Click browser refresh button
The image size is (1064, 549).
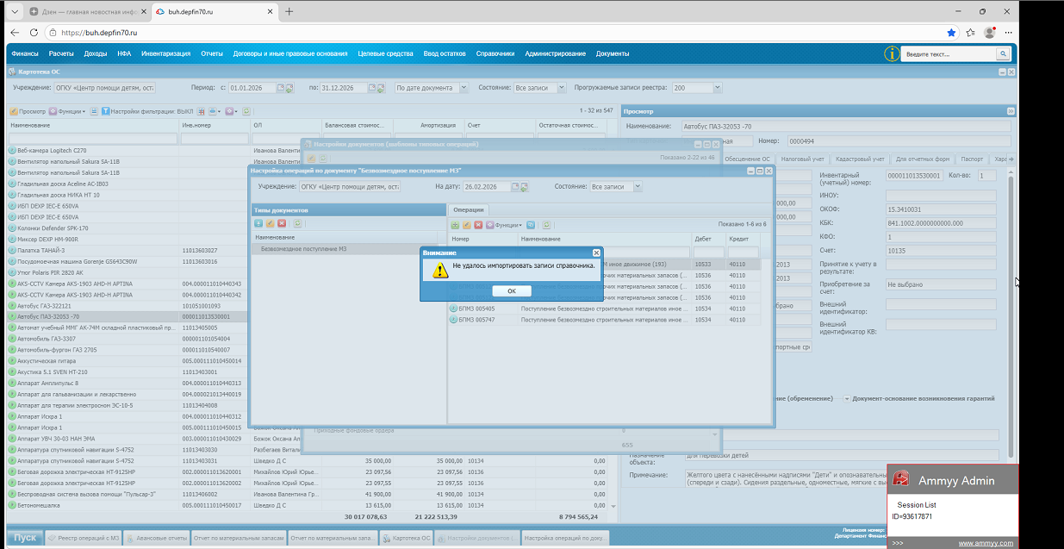(x=36, y=33)
